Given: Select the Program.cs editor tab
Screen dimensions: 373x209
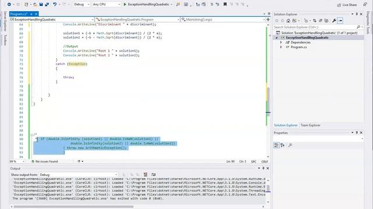Looking at the screenshot, I should pyautogui.click(x=19, y=14).
